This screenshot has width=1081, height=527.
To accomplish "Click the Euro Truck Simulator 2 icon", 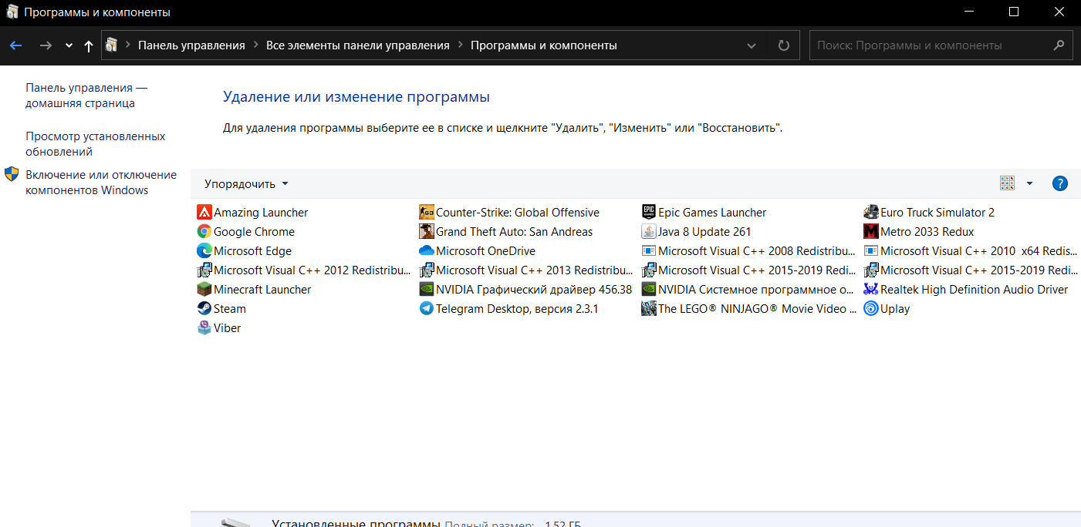I will [x=871, y=213].
